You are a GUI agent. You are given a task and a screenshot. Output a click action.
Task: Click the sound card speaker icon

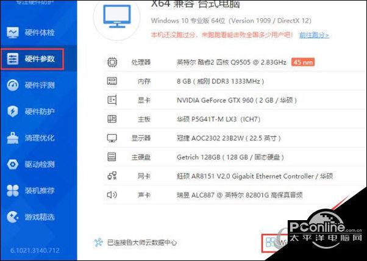click(112, 195)
